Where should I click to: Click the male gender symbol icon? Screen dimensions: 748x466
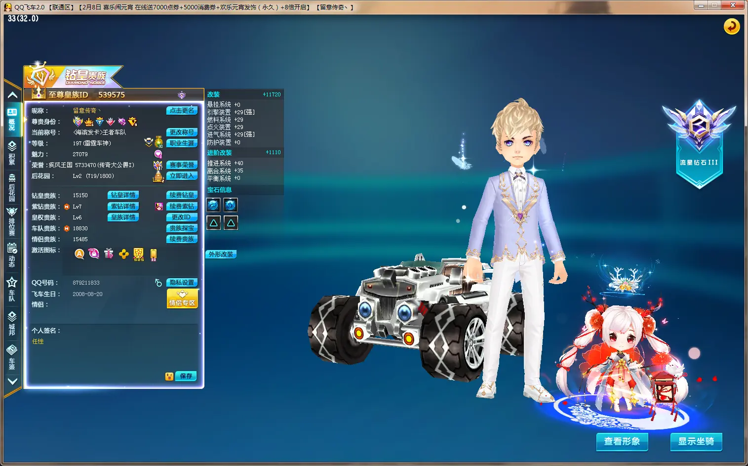click(x=158, y=283)
